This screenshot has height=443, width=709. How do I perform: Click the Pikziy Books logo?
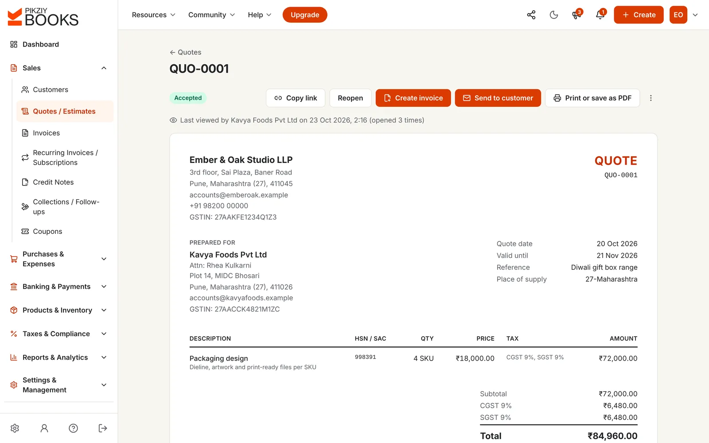coord(43,16)
